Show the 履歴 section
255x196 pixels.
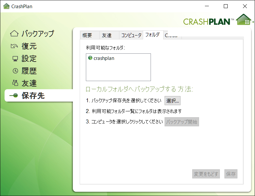coord(29,71)
